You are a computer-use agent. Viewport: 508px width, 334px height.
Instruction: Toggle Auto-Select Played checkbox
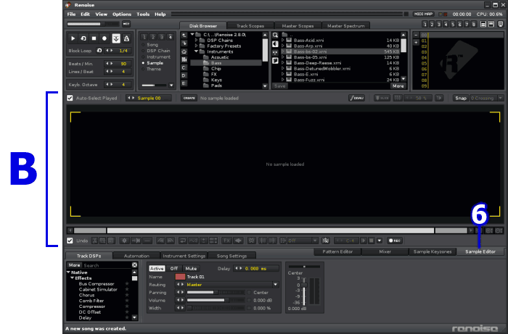(x=70, y=98)
